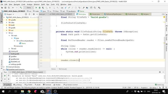Open the Debug tool window button
The height and width of the screenshot is (94, 168).
point(18,85)
